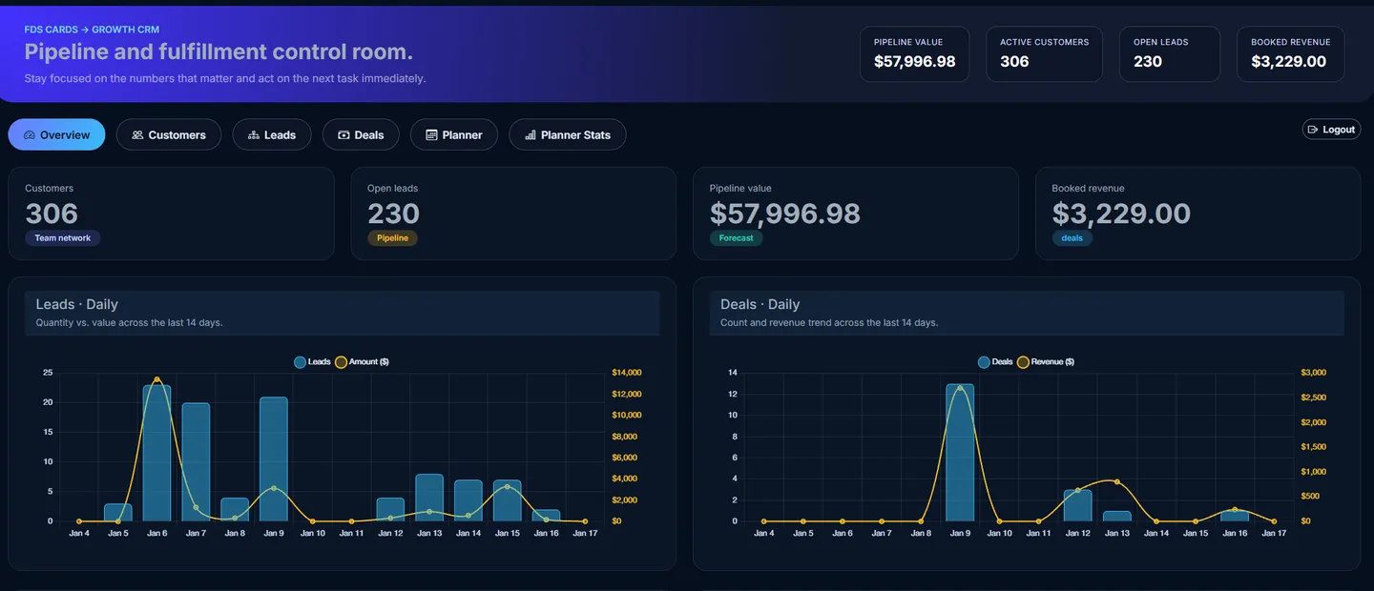The height and width of the screenshot is (591, 1374).
Task: Click the Deals tab money icon
Action: click(343, 135)
